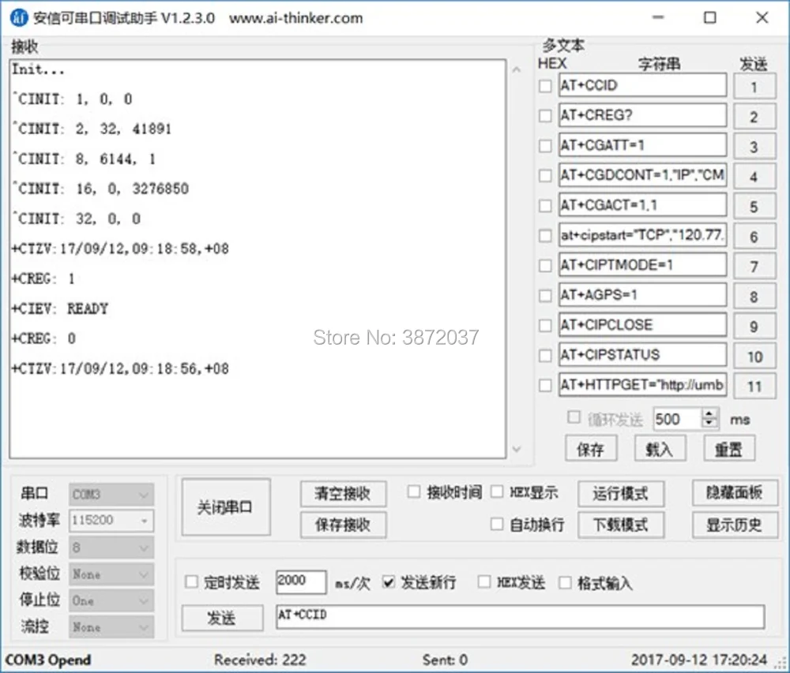790x673 pixels.
Task: Click the Ai-Thinker app logo icon
Action: tap(19, 18)
